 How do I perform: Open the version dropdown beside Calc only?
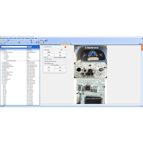(63, 50)
